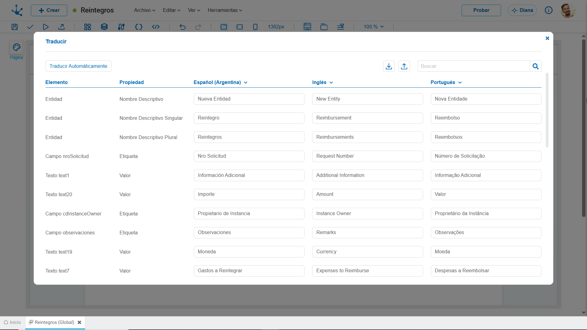587x330 pixels.
Task: Expand the Español (Argentina) column dropdown
Action: 246,82
